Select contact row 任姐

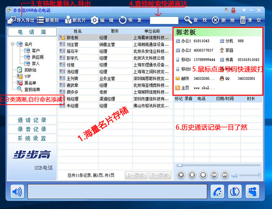coord(115,65)
